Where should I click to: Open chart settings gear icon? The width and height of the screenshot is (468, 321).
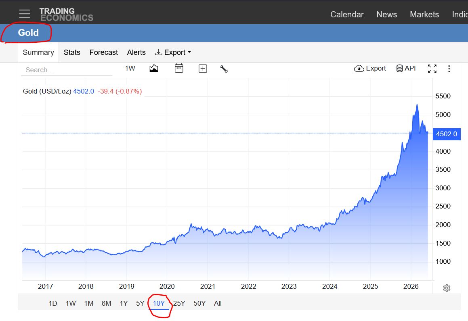[447, 288]
